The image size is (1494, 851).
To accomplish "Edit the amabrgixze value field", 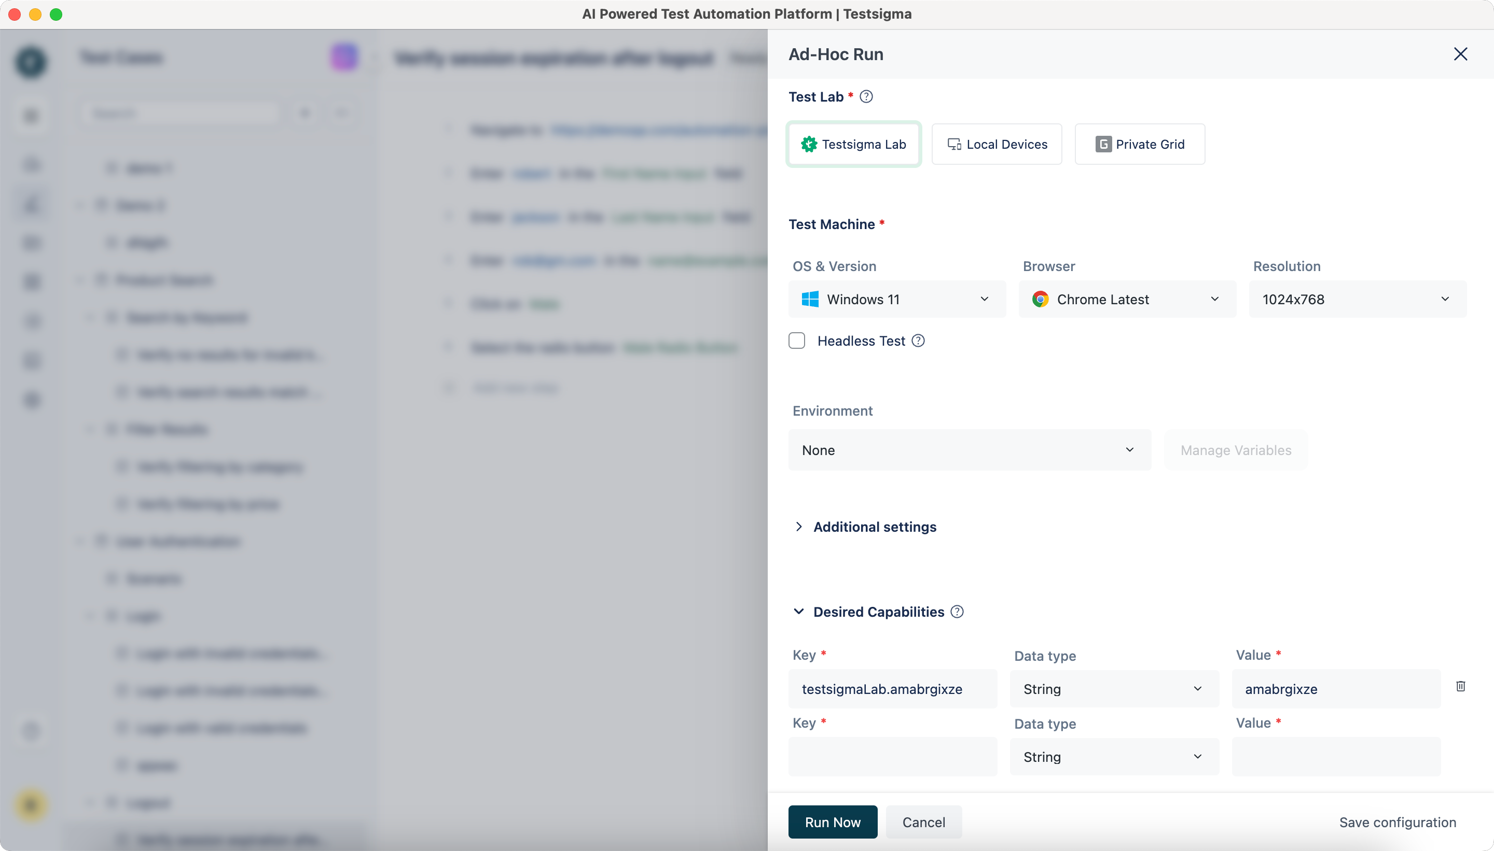I will point(1336,688).
